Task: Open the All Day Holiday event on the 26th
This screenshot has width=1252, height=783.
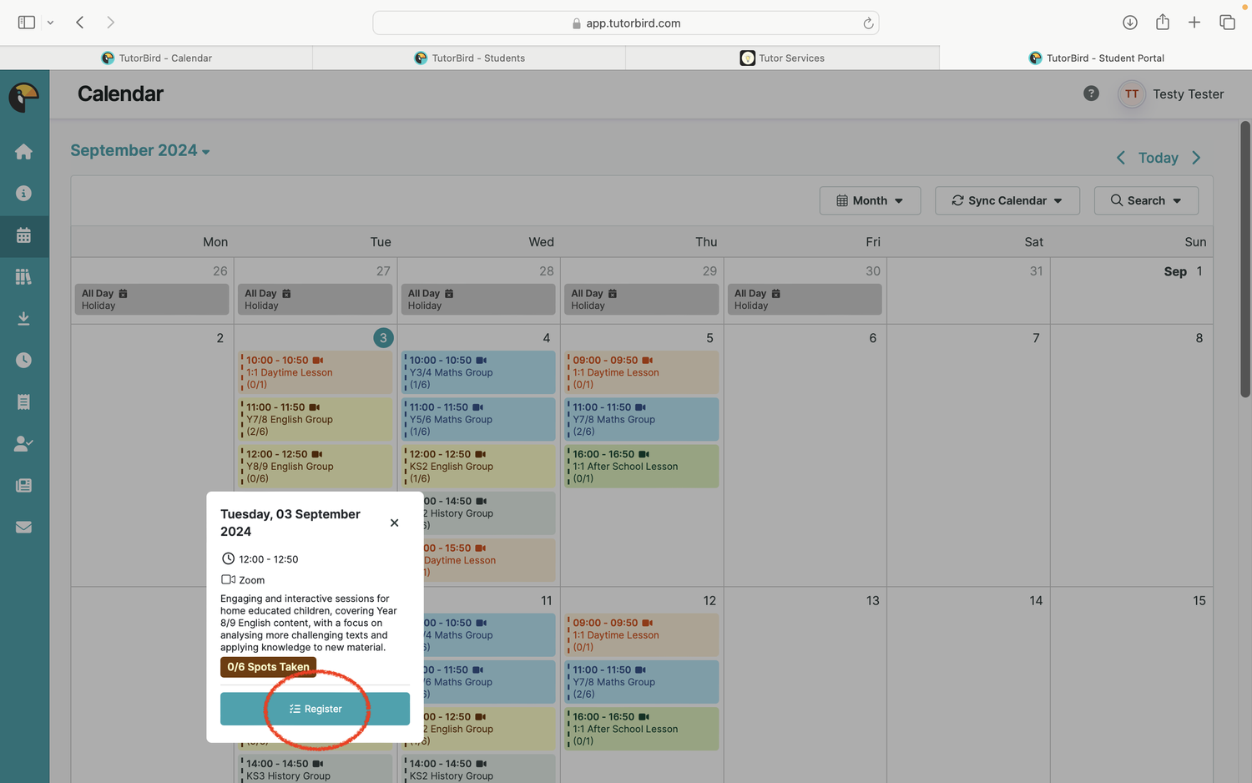Action: tap(151, 299)
